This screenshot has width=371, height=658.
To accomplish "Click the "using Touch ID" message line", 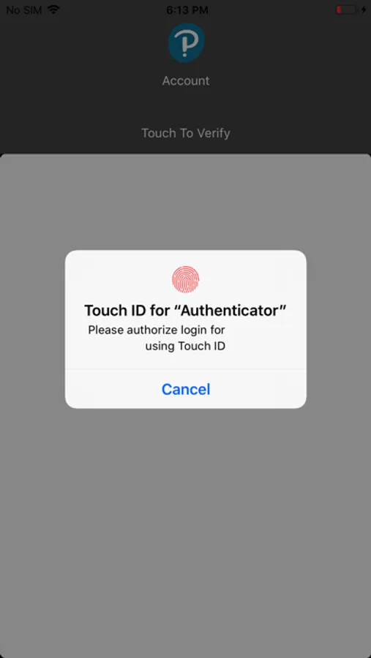I will point(185,347).
